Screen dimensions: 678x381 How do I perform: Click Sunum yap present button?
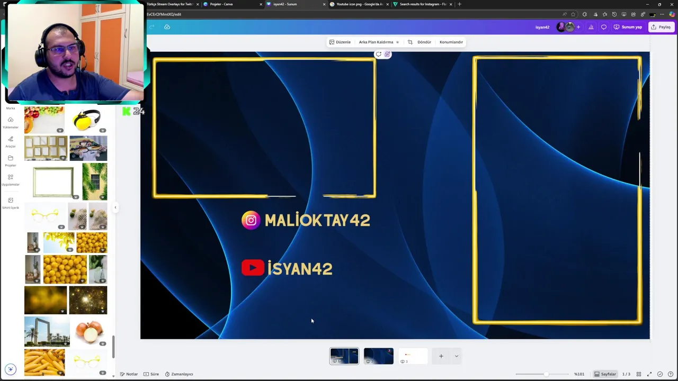[x=628, y=27]
